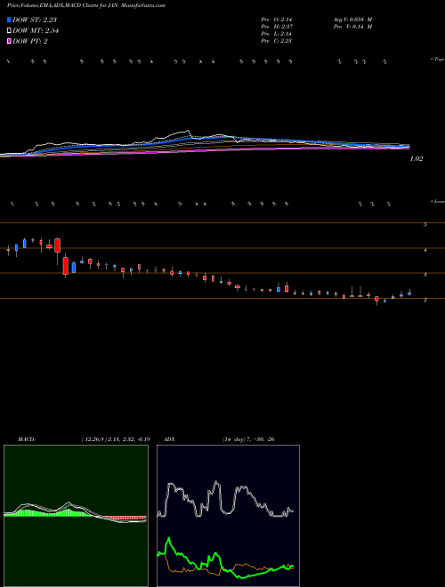Click the 'Pre C: 2.23' close value

pos(277,41)
